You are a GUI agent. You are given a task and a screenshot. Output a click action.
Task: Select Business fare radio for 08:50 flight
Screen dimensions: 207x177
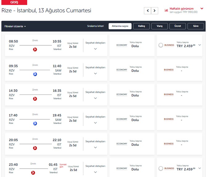[x=161, y=45]
